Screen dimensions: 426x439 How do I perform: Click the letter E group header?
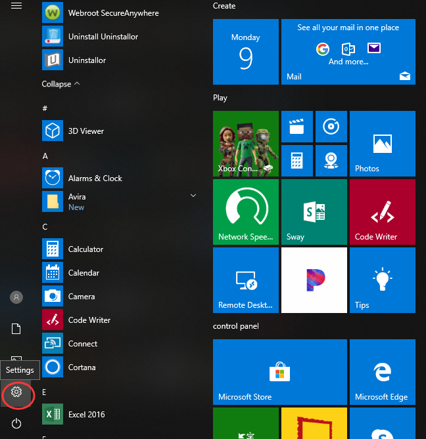(44, 392)
